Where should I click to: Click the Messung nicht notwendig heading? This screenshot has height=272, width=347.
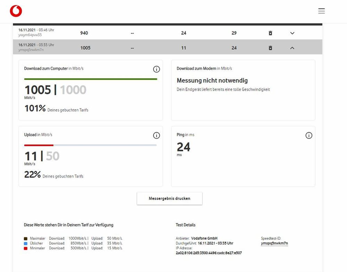pos(212,80)
